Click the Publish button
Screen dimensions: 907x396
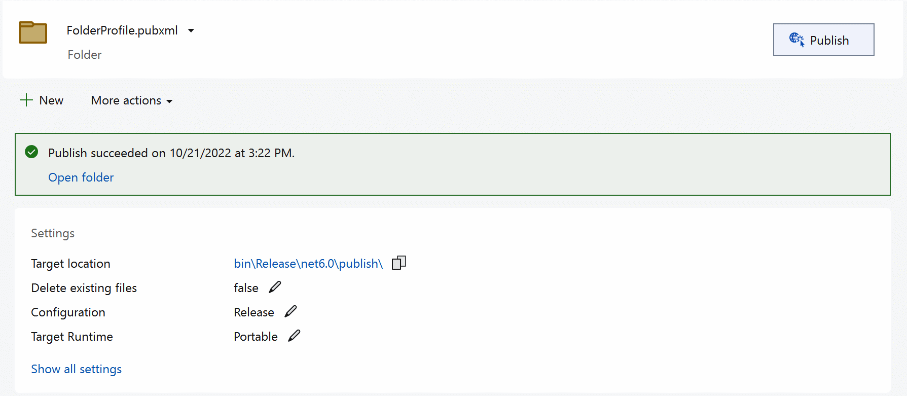point(823,40)
